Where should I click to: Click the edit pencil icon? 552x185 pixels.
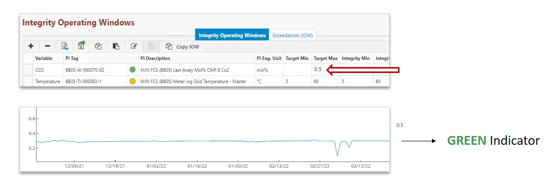click(134, 46)
